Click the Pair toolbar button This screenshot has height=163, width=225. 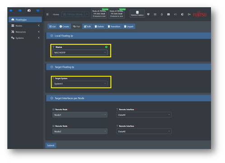76,27
